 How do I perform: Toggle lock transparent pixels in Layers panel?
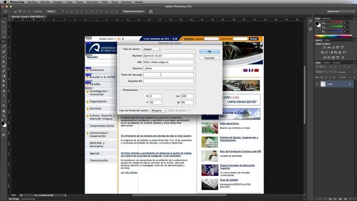(322, 78)
